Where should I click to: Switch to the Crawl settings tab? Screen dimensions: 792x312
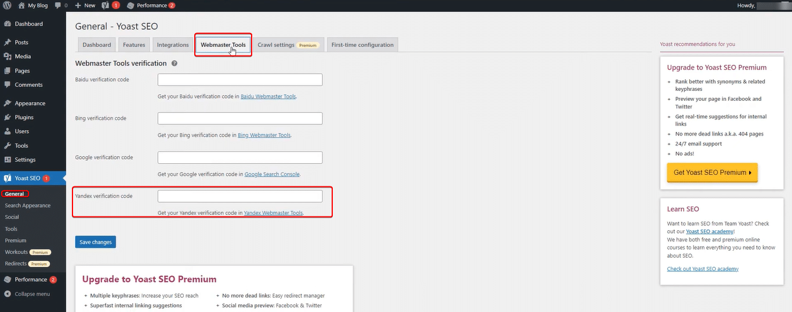click(x=288, y=45)
